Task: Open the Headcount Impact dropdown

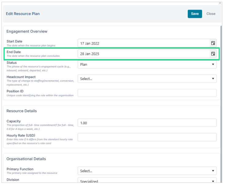Action: coord(147,78)
